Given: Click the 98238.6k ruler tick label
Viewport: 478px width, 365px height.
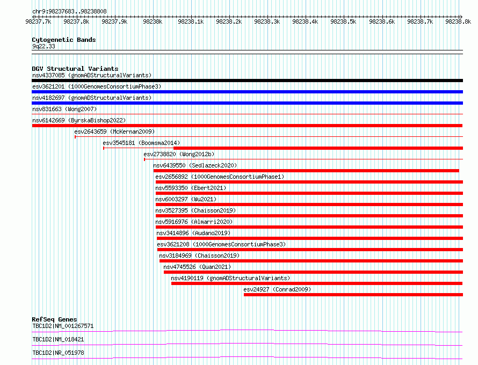Looking at the screenshot, I should pos(382,21).
